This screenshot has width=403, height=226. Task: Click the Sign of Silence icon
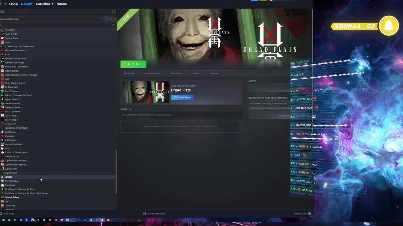pos(2,99)
